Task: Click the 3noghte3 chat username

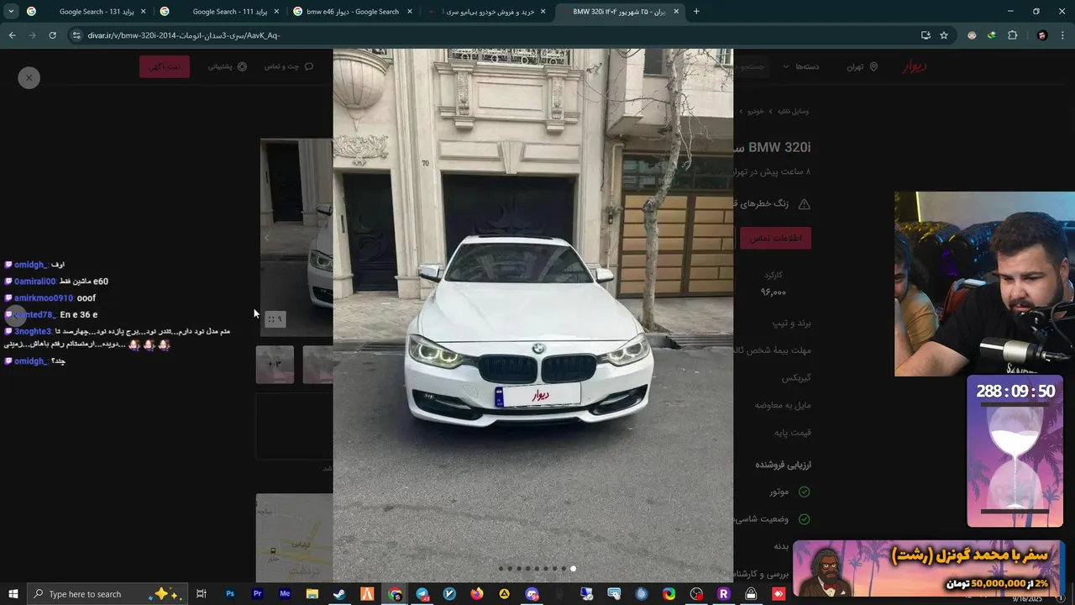Action: point(33,332)
